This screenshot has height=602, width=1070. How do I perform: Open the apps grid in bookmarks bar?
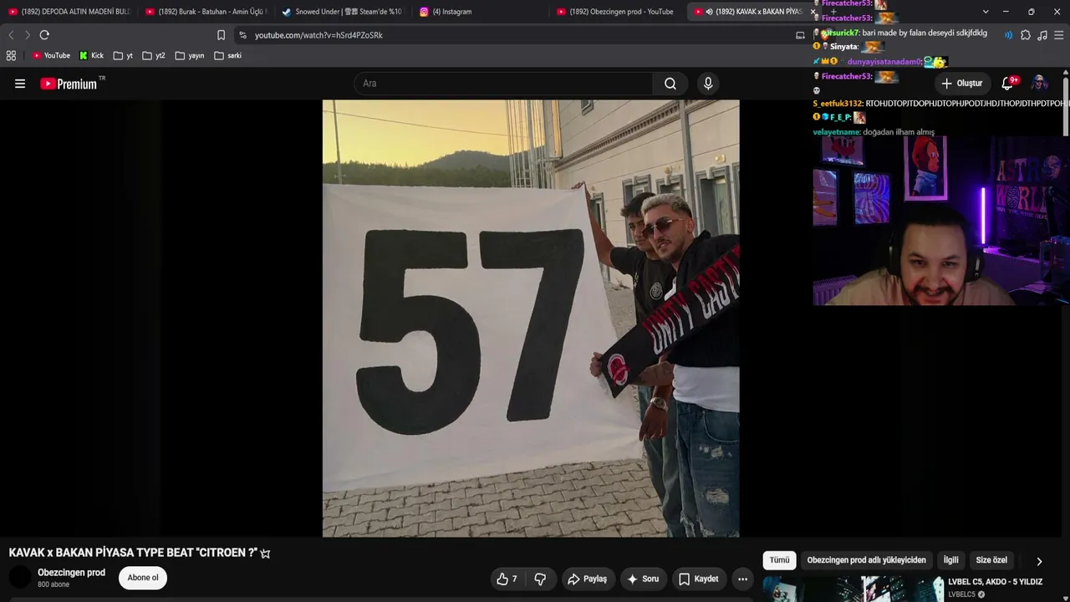pos(11,56)
